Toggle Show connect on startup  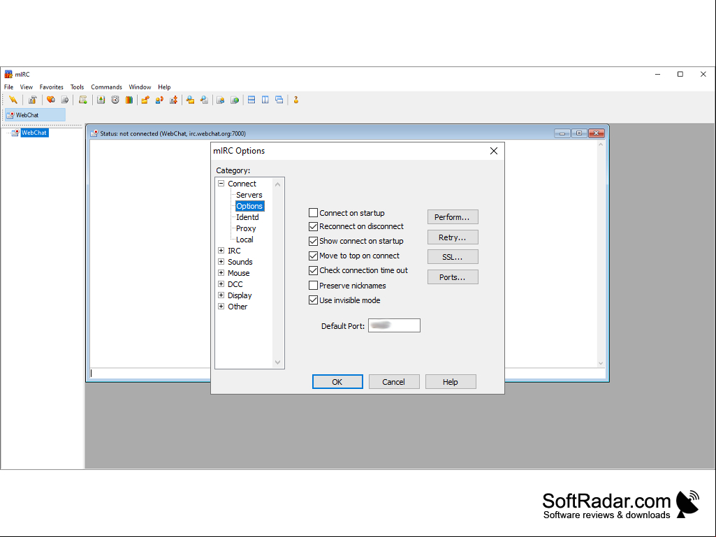click(x=313, y=241)
